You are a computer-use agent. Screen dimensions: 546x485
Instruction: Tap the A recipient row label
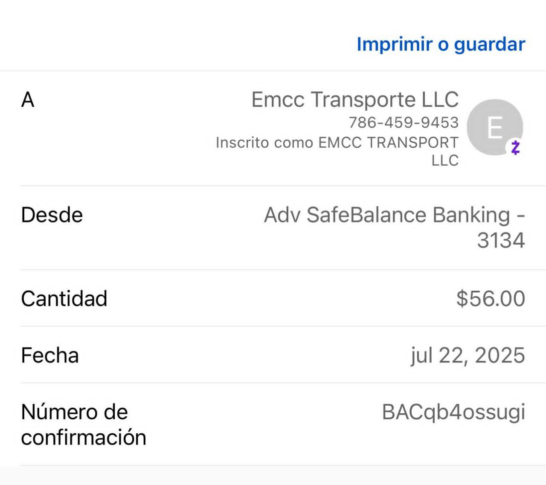28,100
